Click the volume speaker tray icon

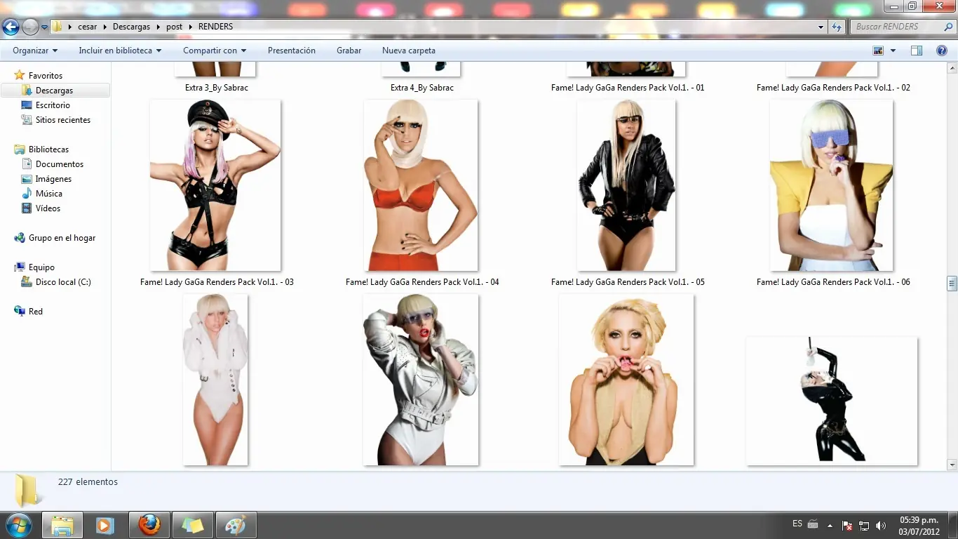(x=881, y=525)
